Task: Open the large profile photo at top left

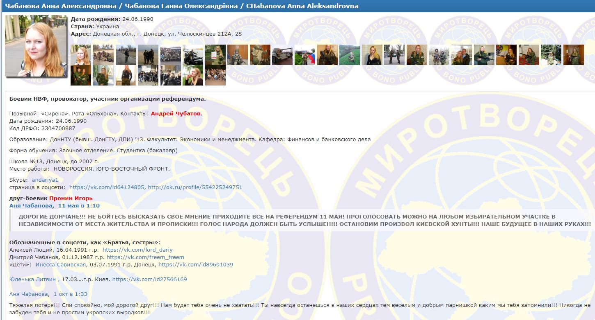Action: point(36,46)
